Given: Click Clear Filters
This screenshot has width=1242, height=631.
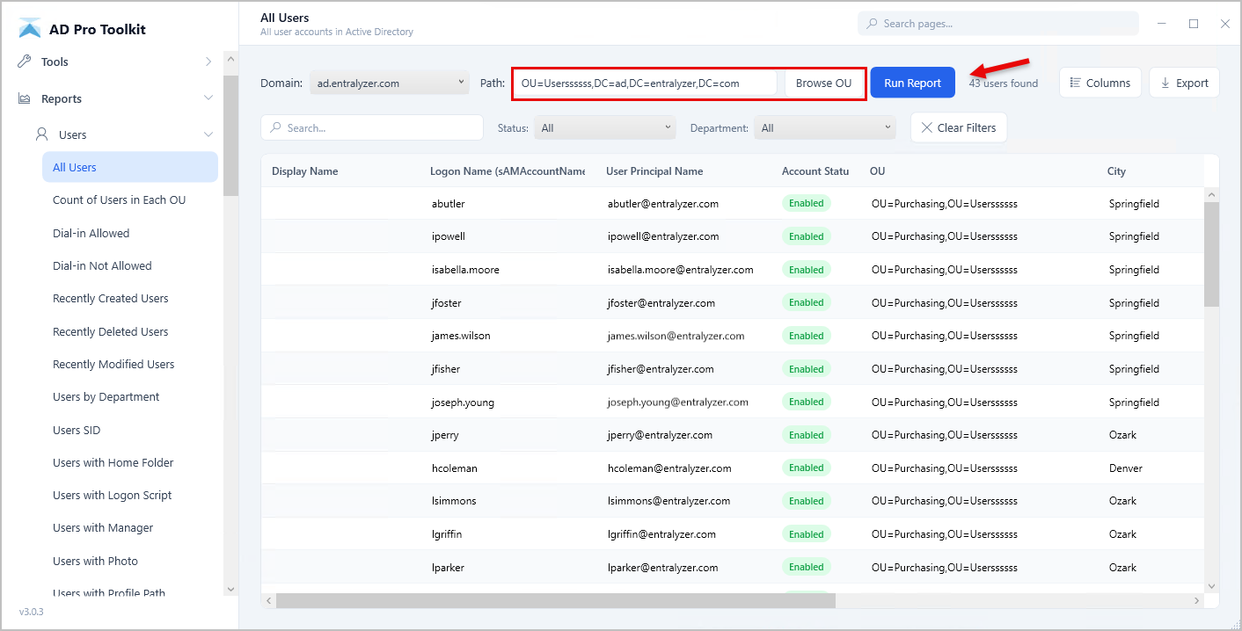Looking at the screenshot, I should point(959,127).
